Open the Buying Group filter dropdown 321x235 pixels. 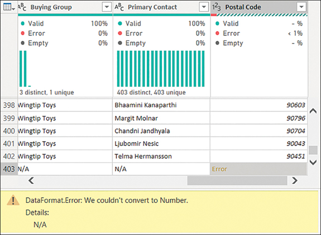[x=107, y=7]
